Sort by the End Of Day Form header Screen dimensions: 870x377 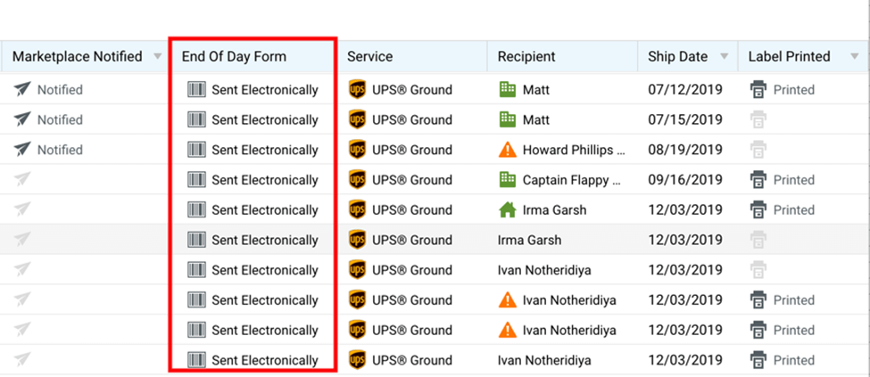(x=233, y=56)
